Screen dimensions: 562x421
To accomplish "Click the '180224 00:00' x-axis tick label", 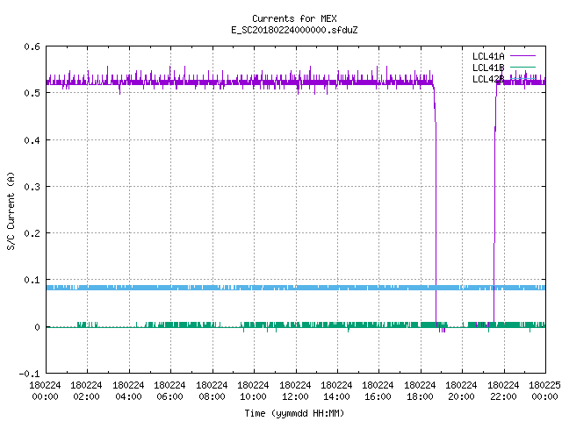I will click(45, 391).
